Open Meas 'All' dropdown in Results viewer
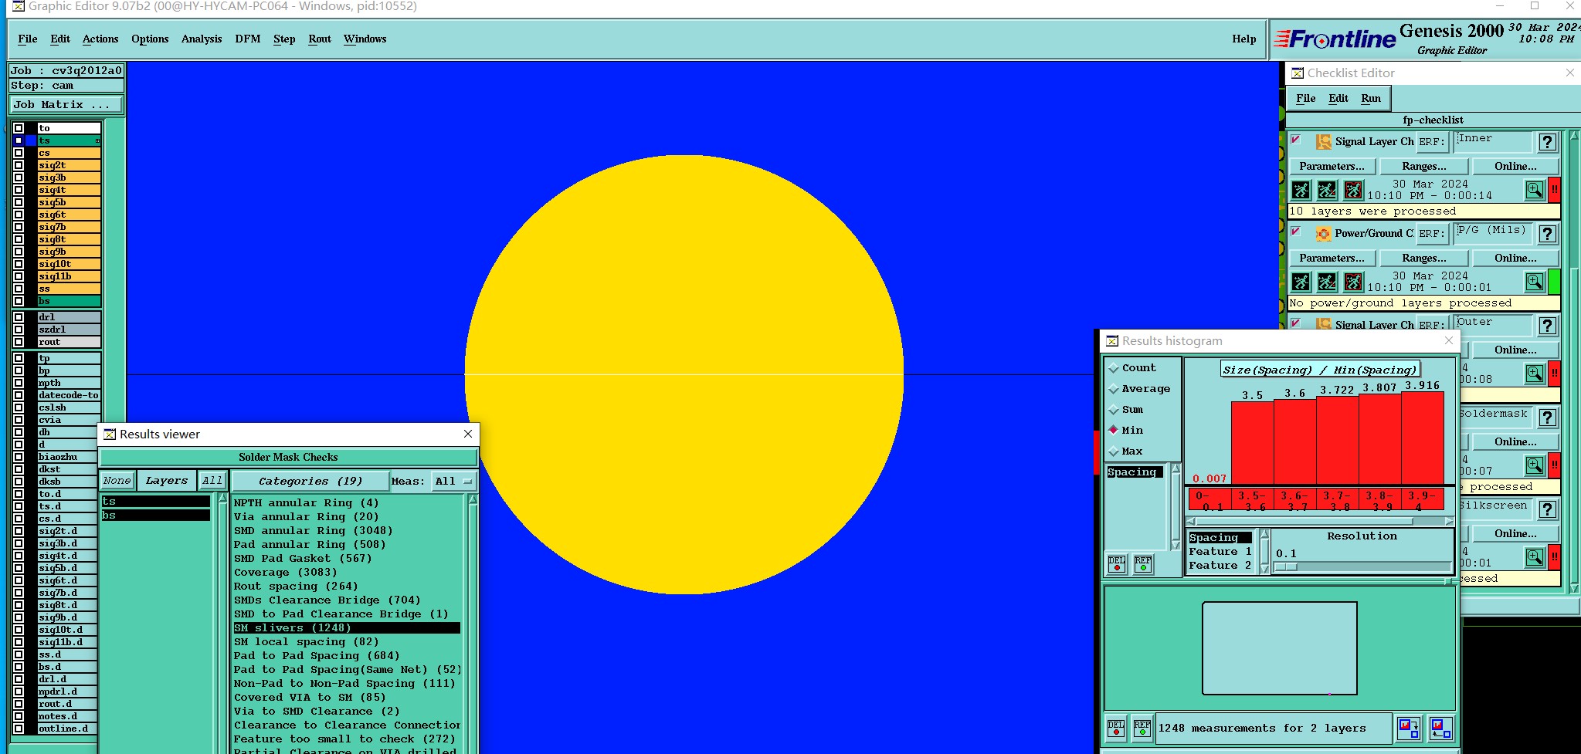 click(x=453, y=481)
